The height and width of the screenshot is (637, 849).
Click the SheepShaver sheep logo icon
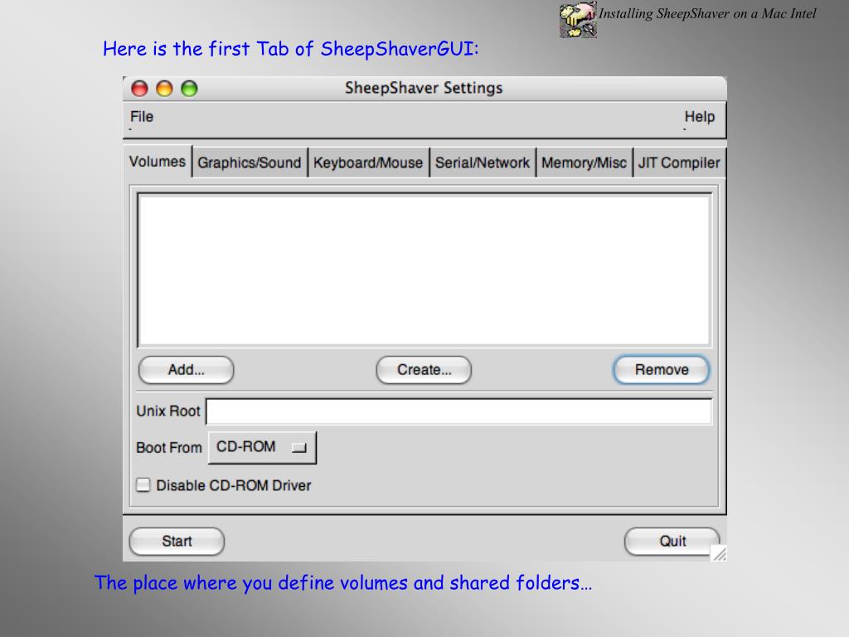point(578,20)
